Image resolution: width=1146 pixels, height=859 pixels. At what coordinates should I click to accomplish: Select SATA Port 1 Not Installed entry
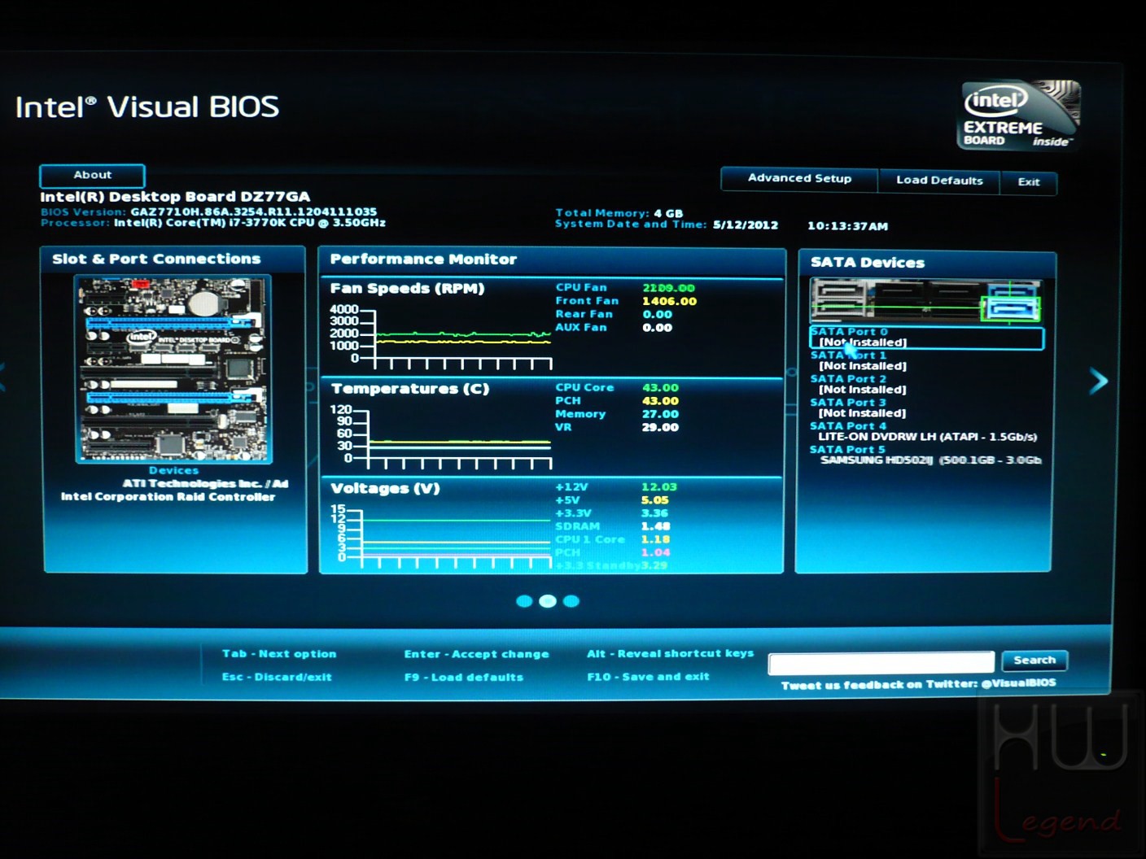859,360
